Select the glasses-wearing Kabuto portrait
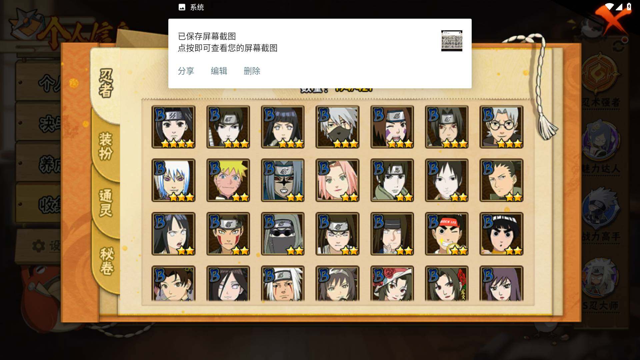The height and width of the screenshot is (360, 640). tap(501, 127)
